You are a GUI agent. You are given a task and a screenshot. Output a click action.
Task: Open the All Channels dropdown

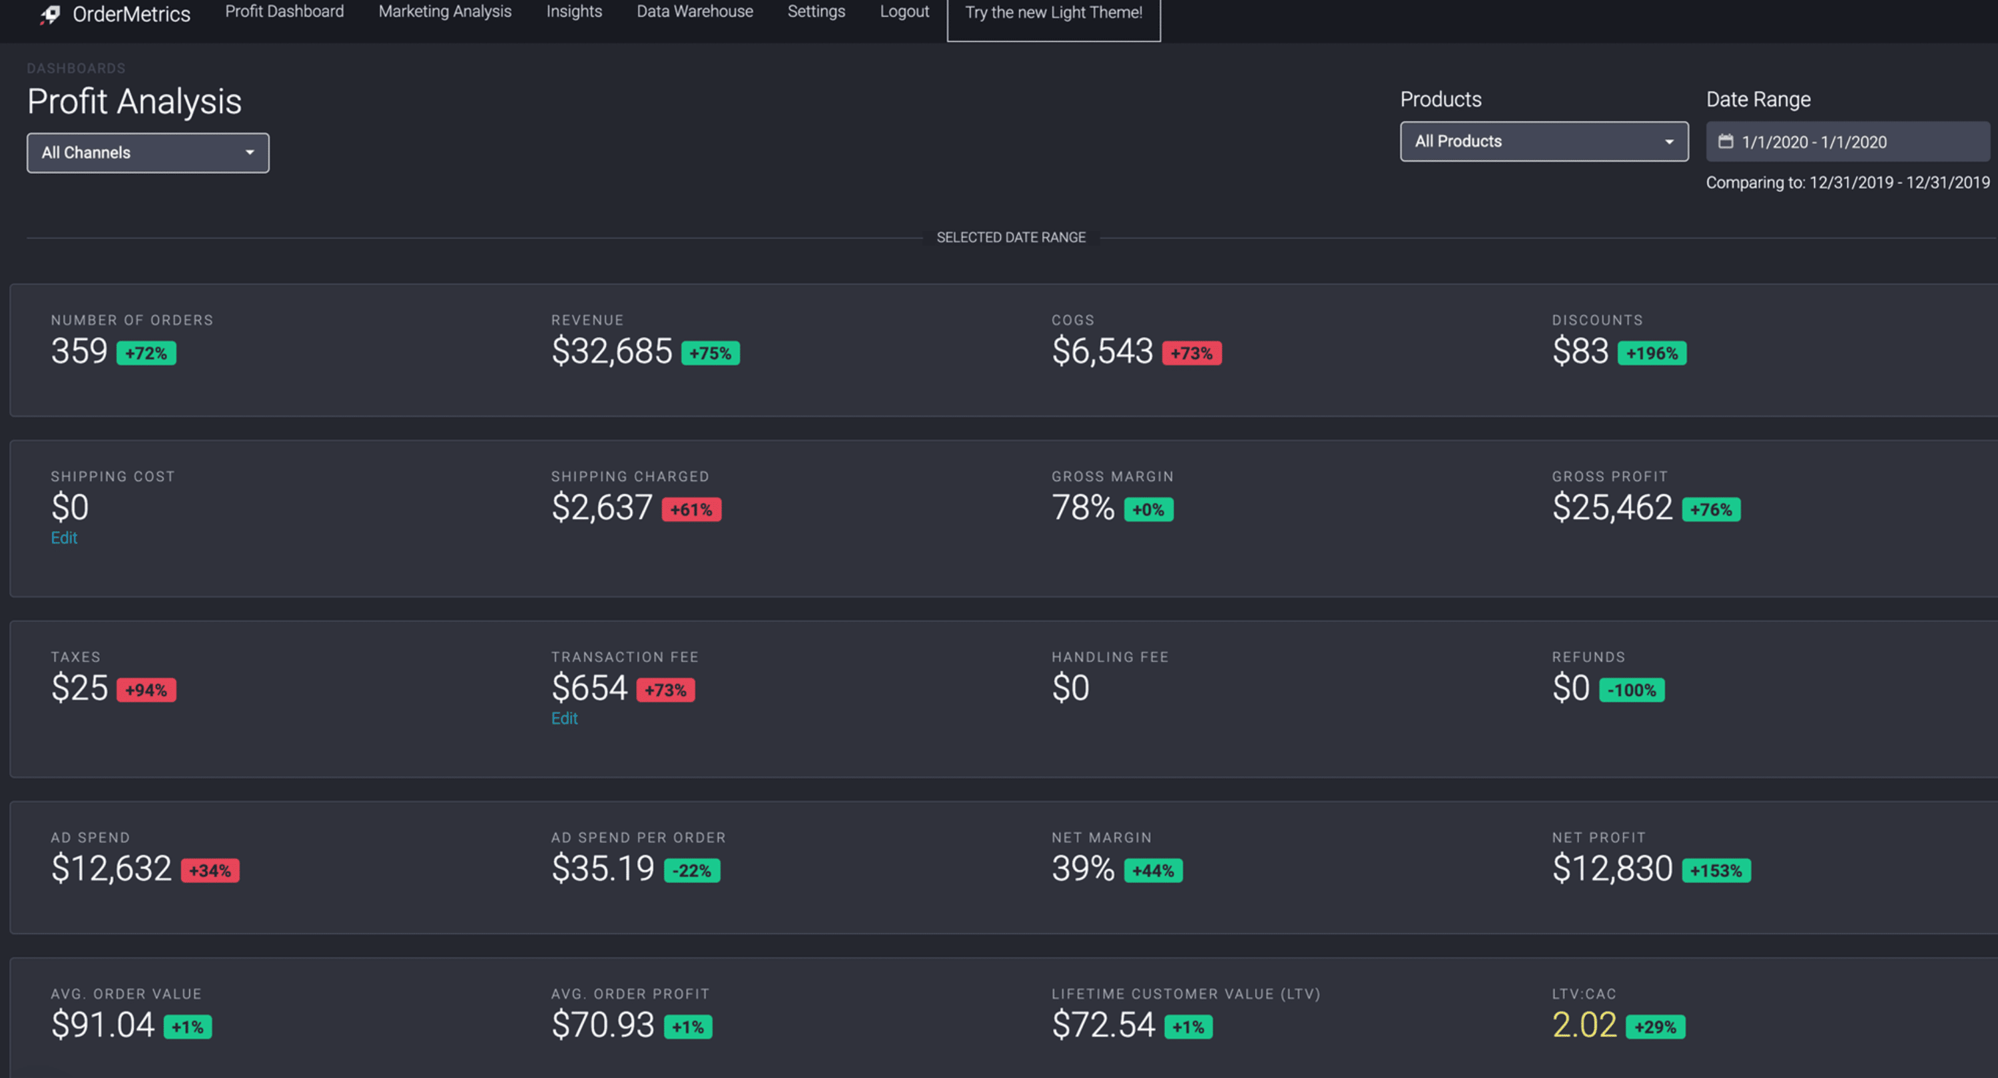pyautogui.click(x=147, y=152)
